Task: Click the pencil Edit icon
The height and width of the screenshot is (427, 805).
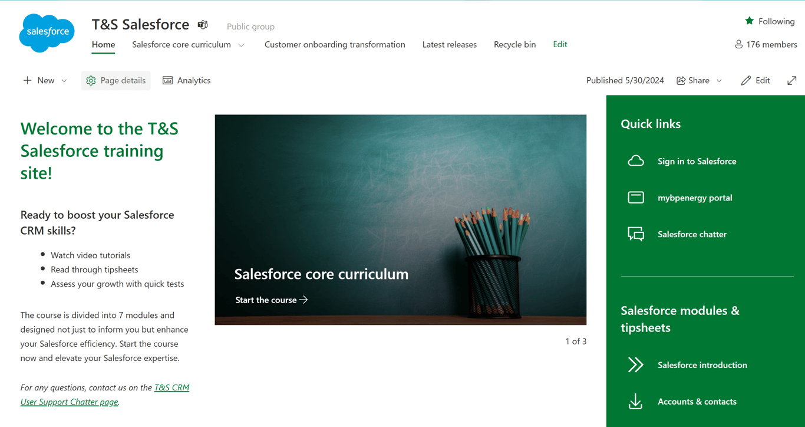Action: pyautogui.click(x=745, y=80)
